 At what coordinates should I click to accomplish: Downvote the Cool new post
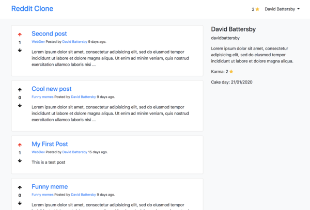pyautogui.click(x=20, y=105)
